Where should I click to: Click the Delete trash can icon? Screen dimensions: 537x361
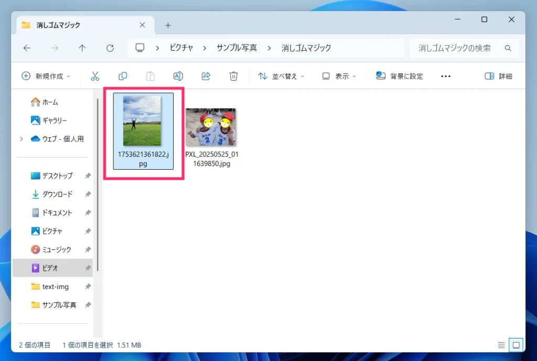click(233, 76)
